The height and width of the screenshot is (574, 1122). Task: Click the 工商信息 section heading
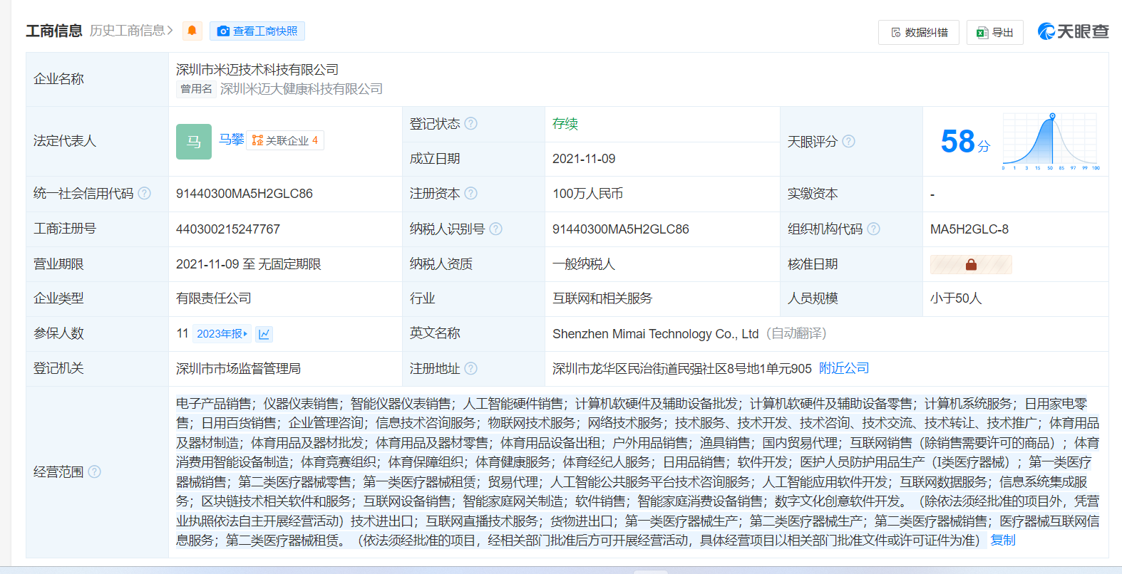(x=54, y=31)
